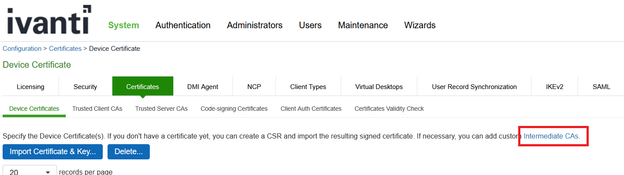Follow the Intermediate CAs link
Screen dimensions: 624x175
pos(551,136)
